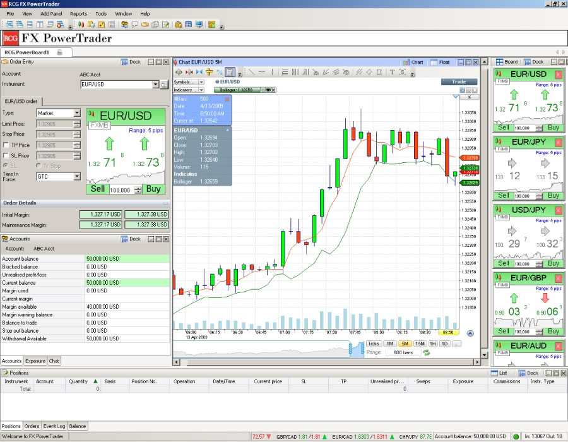The image size is (568, 442).
Task: Open the Time In Force GTC dropdown
Action: point(77,176)
